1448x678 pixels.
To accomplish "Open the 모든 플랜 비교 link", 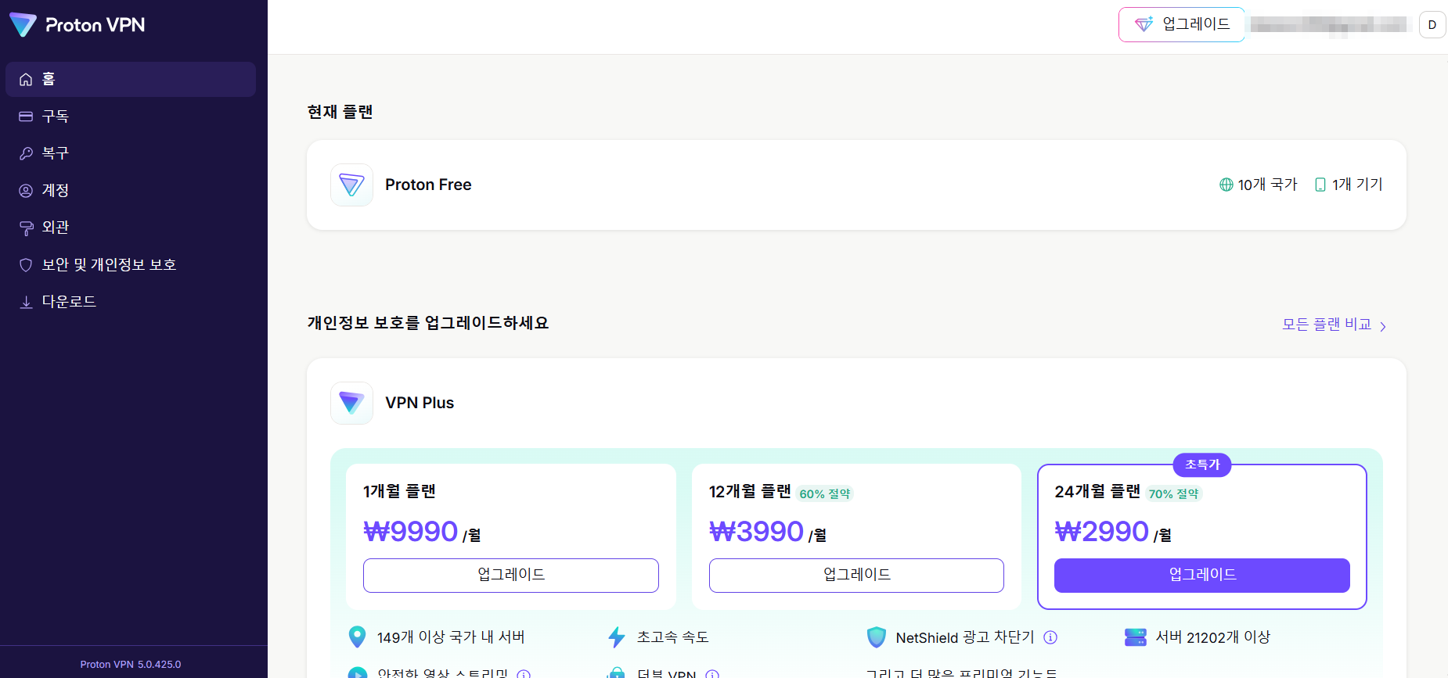I will pyautogui.click(x=1334, y=325).
